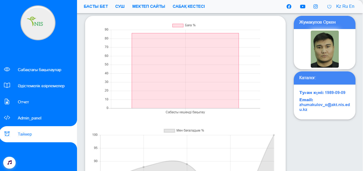Screen dimensions: 363x171
Task: Open the Instagram icon link
Action: (x=316, y=6)
